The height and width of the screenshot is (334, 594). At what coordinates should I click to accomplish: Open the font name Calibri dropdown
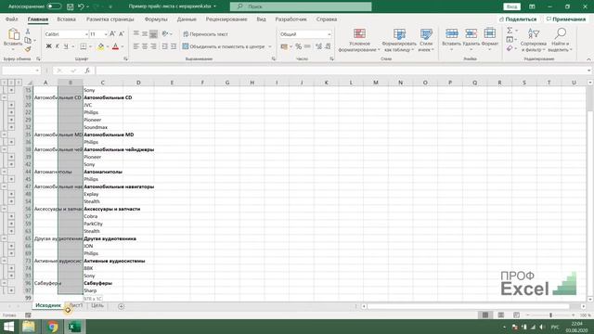[x=86, y=34]
